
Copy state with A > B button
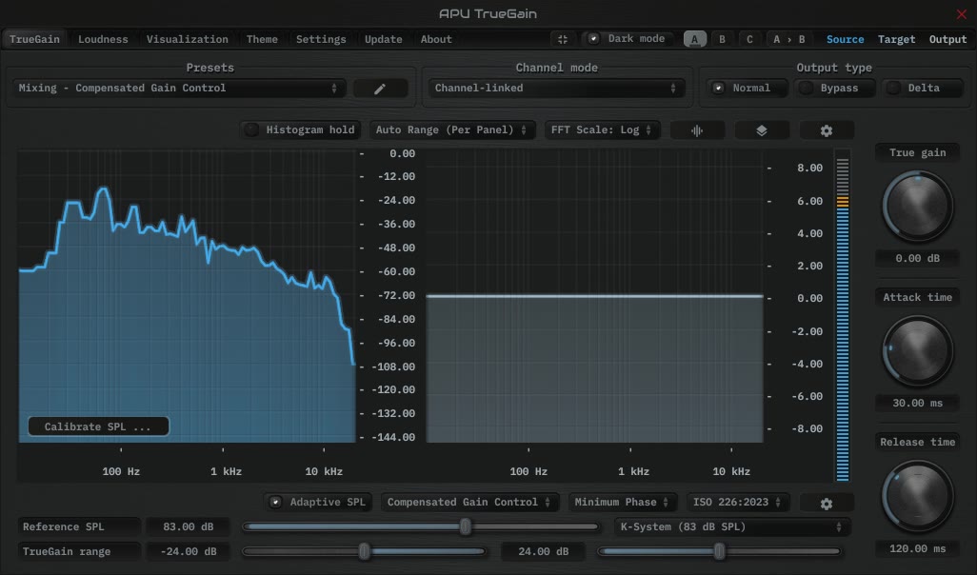(788, 39)
